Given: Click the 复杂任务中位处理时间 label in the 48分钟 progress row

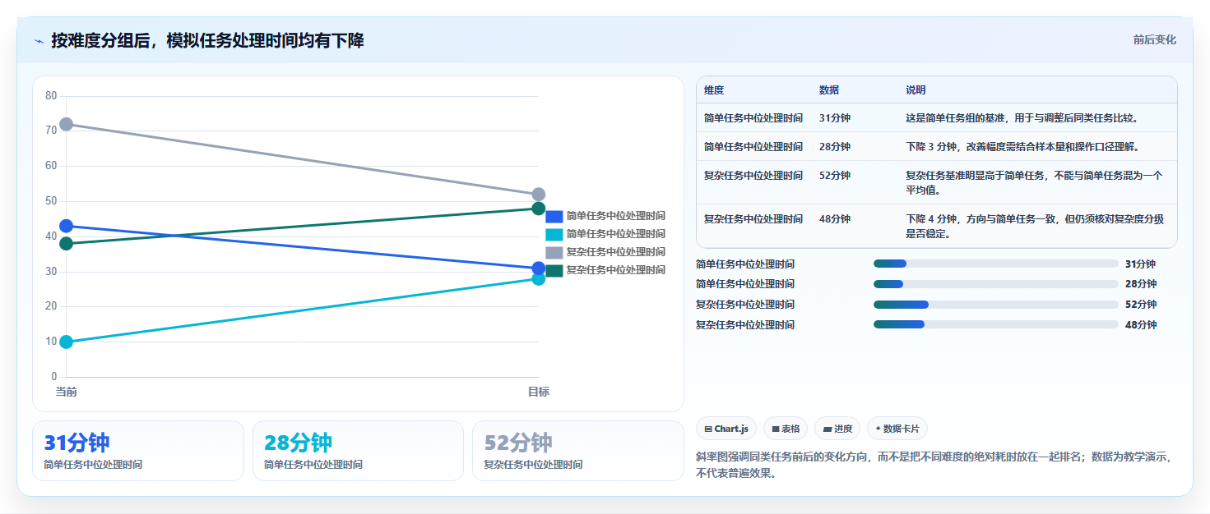Looking at the screenshot, I should pyautogui.click(x=745, y=325).
